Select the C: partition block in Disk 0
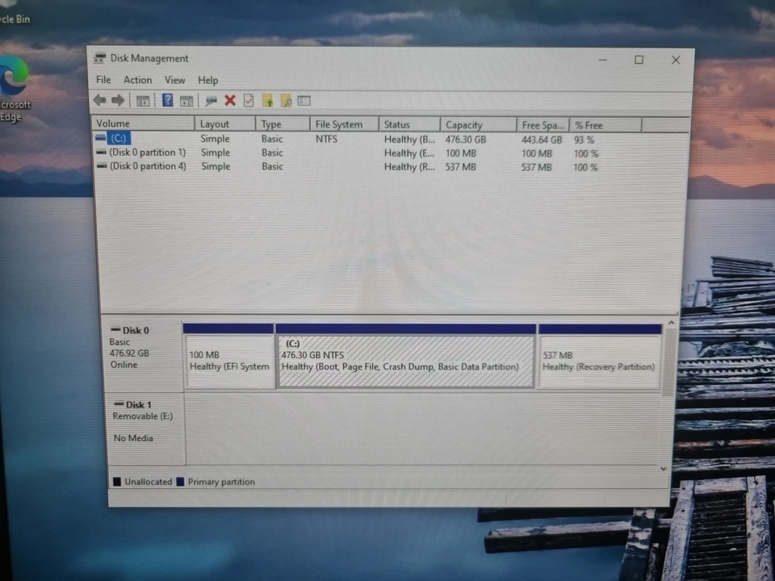 [405, 357]
